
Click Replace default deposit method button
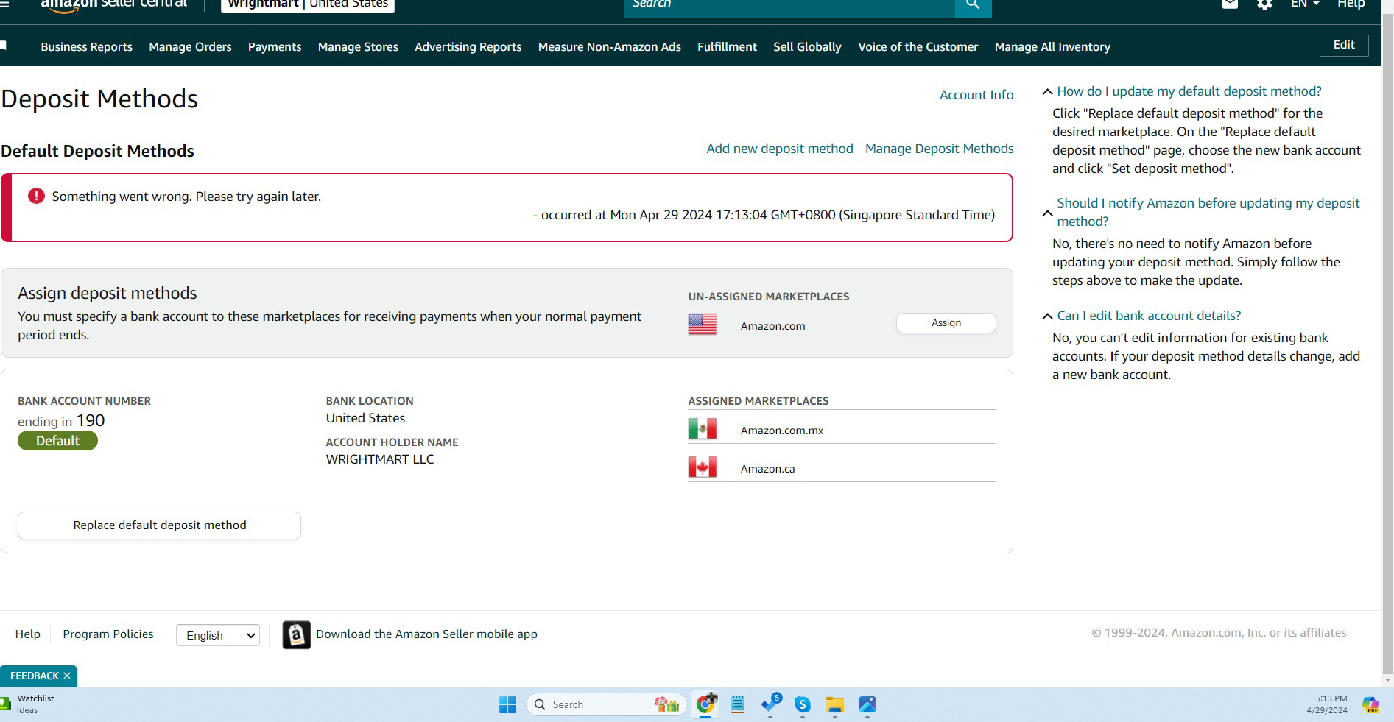159,525
